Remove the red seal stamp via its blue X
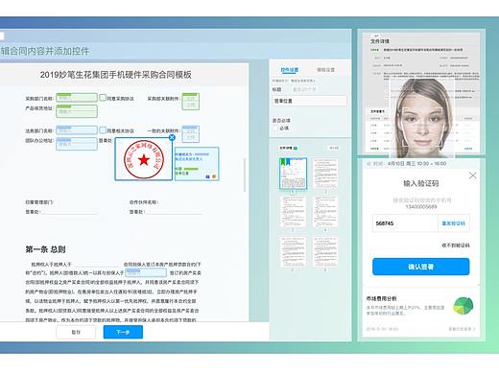The height and width of the screenshot is (374, 499). point(172,137)
